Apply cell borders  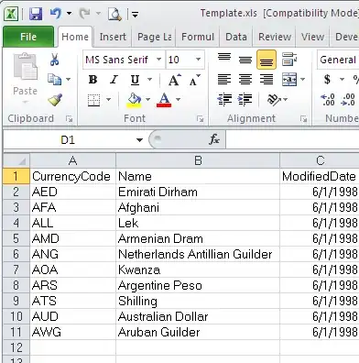click(x=93, y=100)
